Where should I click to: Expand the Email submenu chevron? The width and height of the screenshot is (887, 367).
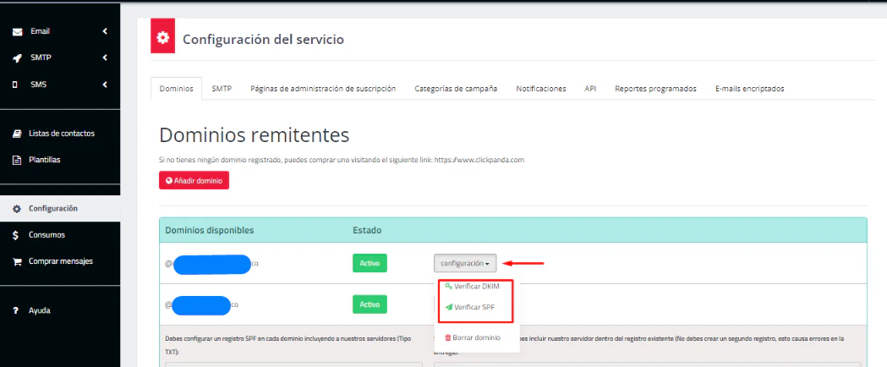[x=105, y=31]
